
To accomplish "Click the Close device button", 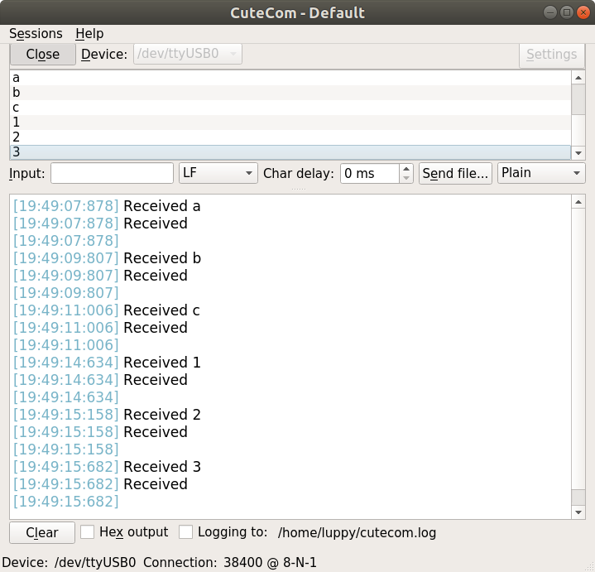I will [x=42, y=55].
